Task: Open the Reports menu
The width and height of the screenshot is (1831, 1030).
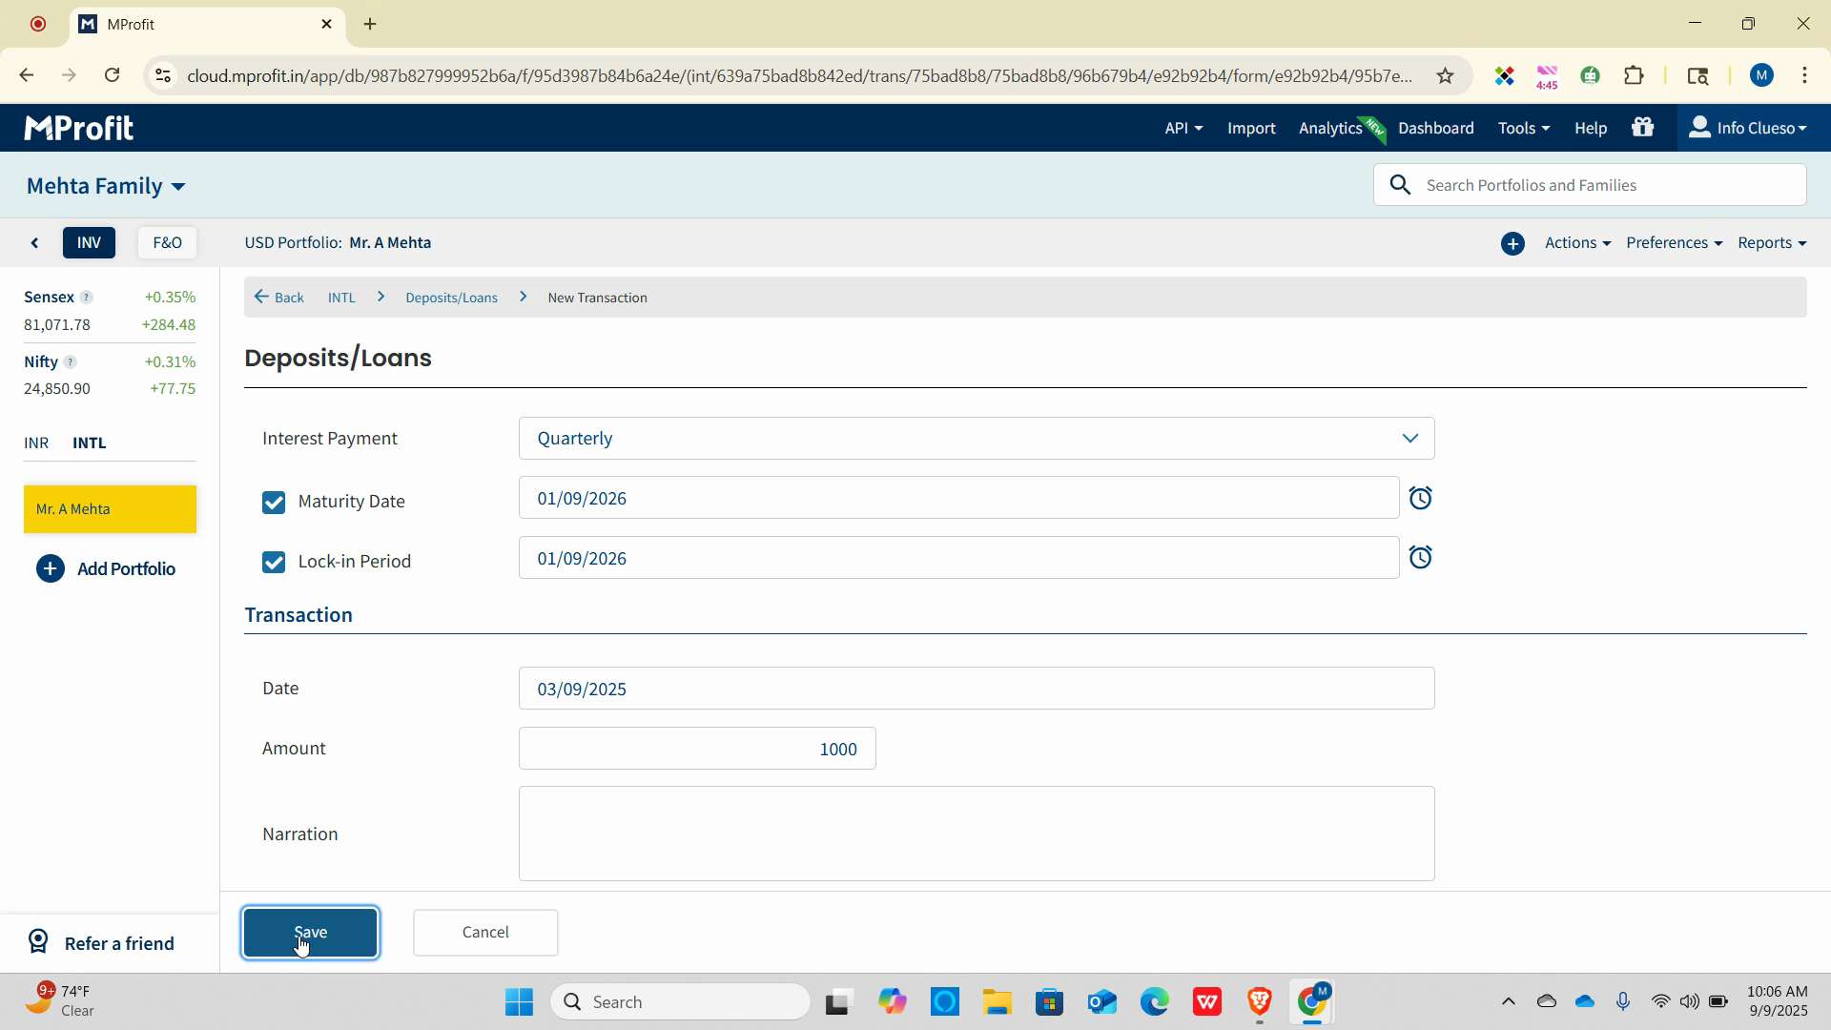Action: [x=1771, y=243]
